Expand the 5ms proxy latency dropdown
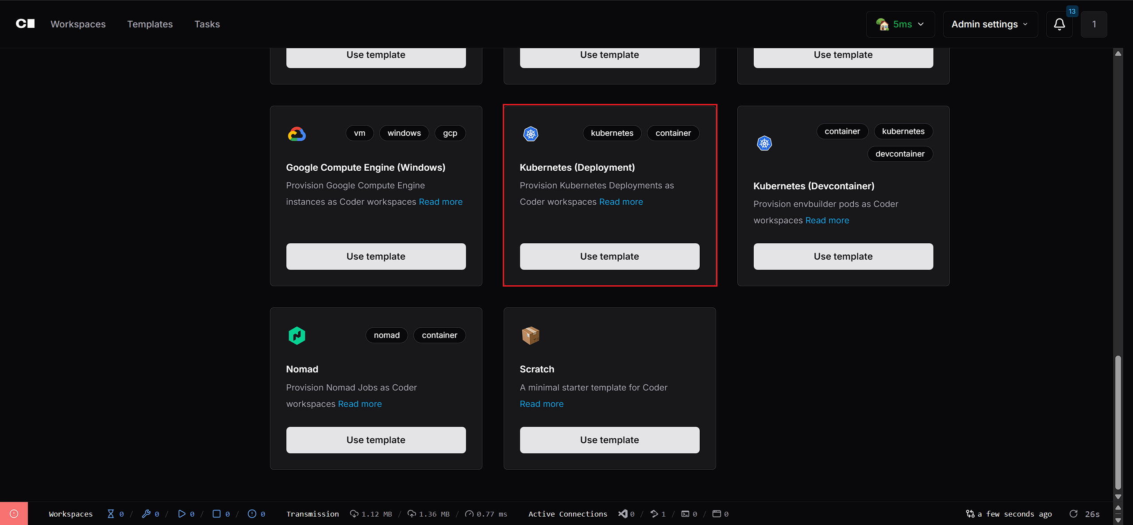Screen dimensions: 1133x525 pyautogui.click(x=900, y=24)
